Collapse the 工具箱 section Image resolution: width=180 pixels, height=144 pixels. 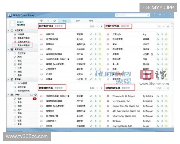[8, 79]
